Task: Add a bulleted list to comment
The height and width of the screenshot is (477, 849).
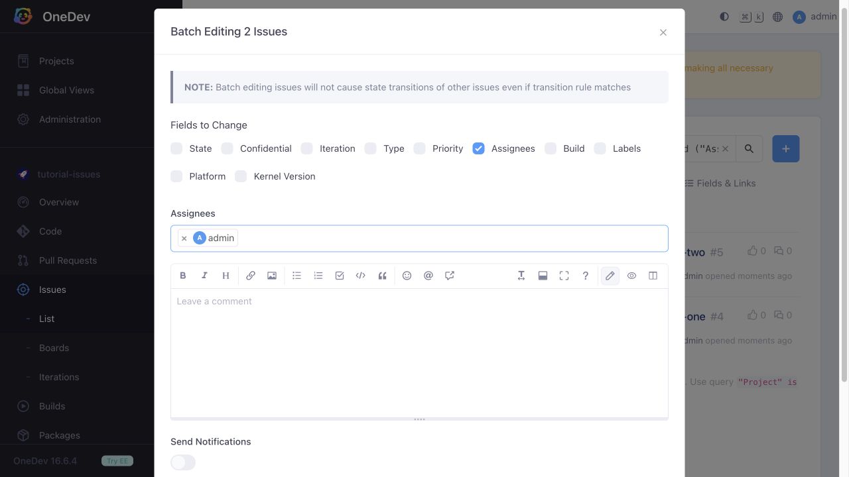Action: [297, 276]
